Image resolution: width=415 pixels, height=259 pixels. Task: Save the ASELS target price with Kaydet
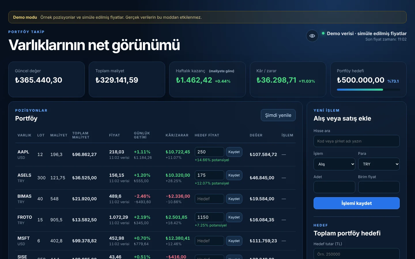[234, 175]
